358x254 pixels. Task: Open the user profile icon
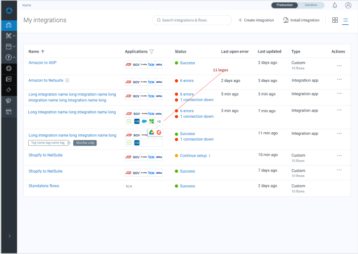[348, 5]
